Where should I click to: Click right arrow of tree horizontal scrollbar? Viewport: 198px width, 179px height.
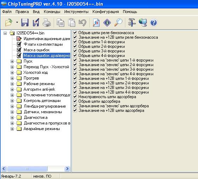(x=67, y=168)
